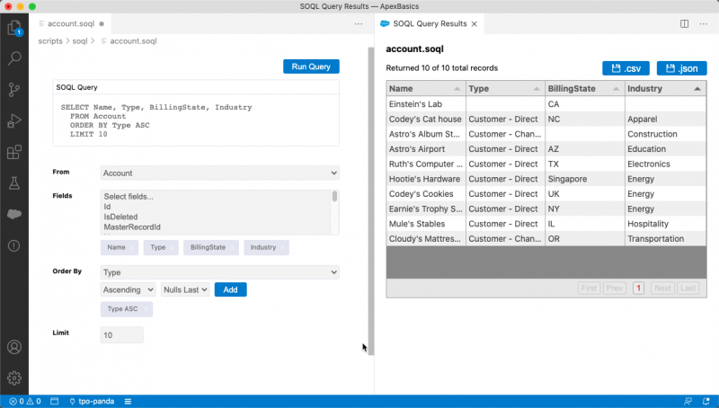Open the Run and Debug view
719x408 pixels.
coord(14,120)
